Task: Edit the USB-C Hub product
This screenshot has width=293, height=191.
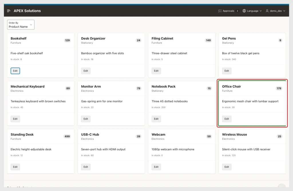Action: coord(86,167)
